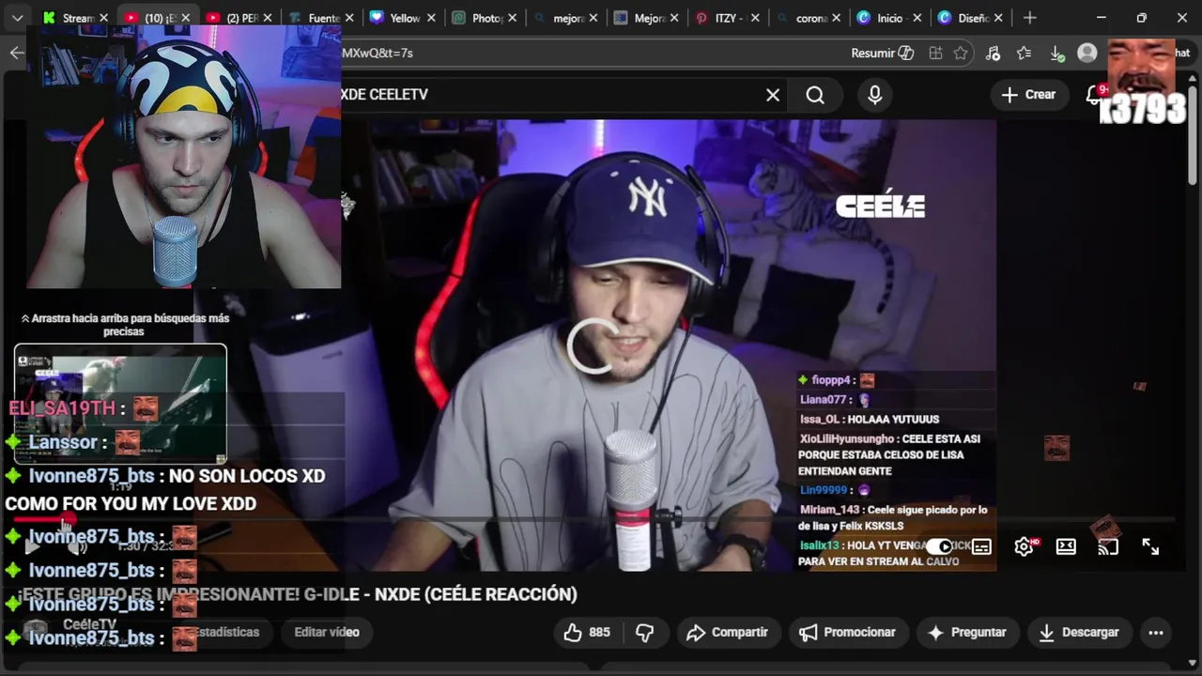Click the music note icon in the browser toolbar
This screenshot has width=1202, height=676.
coord(994,54)
